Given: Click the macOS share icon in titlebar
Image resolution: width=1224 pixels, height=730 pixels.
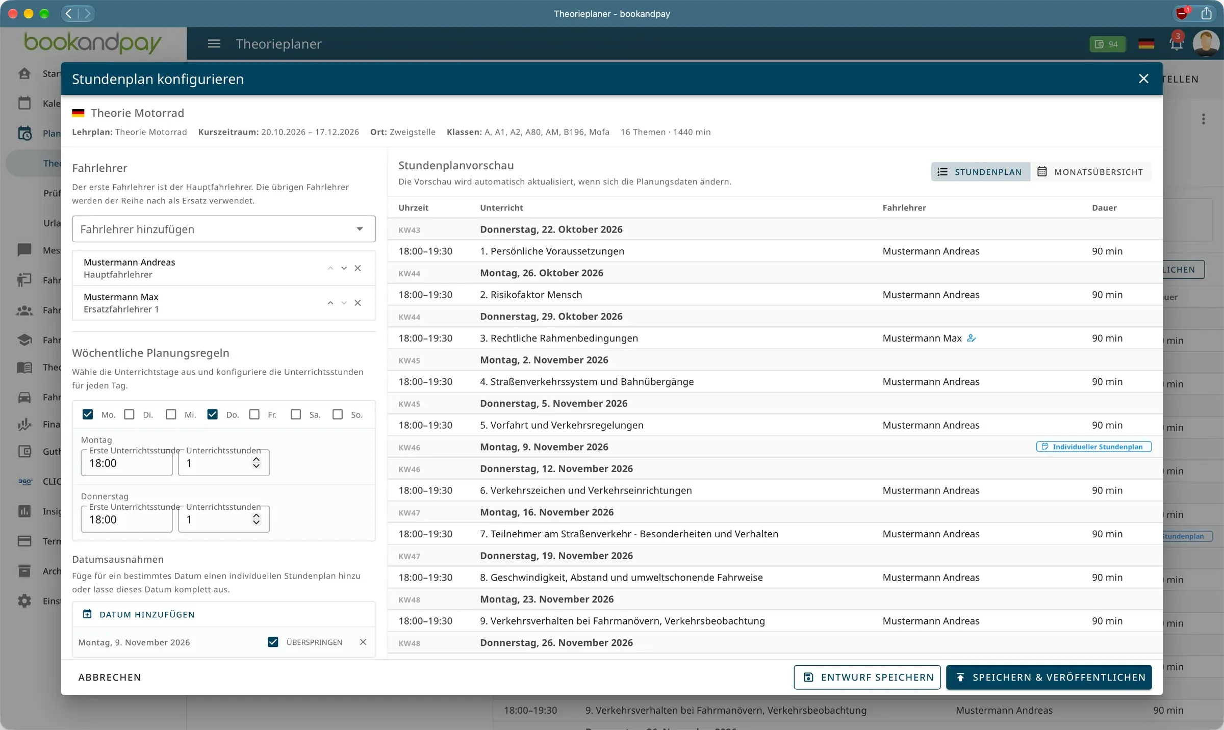Looking at the screenshot, I should pos(1206,13).
